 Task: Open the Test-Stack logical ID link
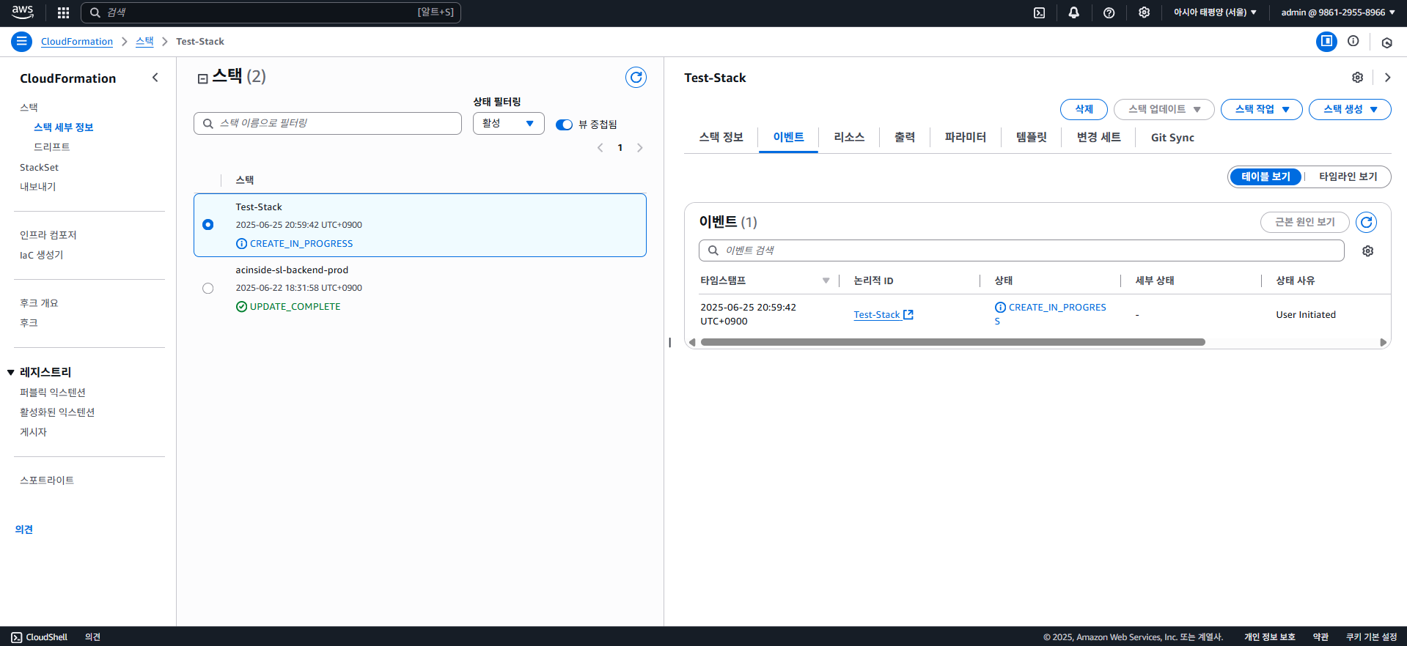coord(877,315)
